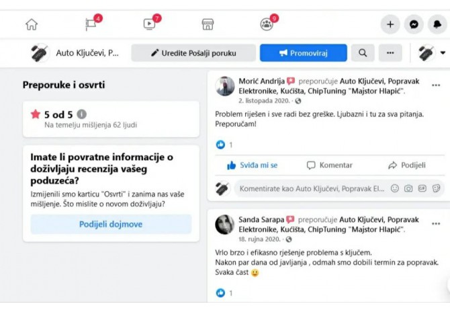Open Marketplace storefront icon
This screenshot has width=450, height=312.
click(x=208, y=24)
